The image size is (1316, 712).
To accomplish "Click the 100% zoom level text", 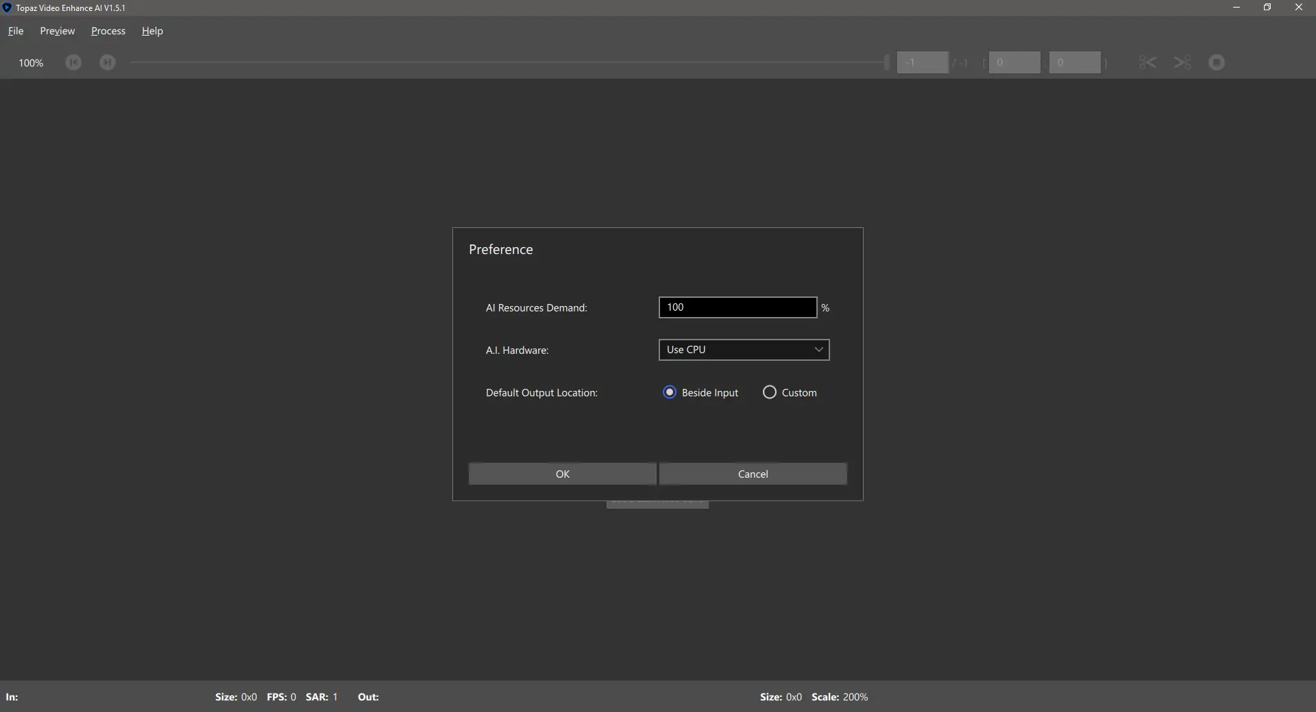I will click(x=31, y=63).
